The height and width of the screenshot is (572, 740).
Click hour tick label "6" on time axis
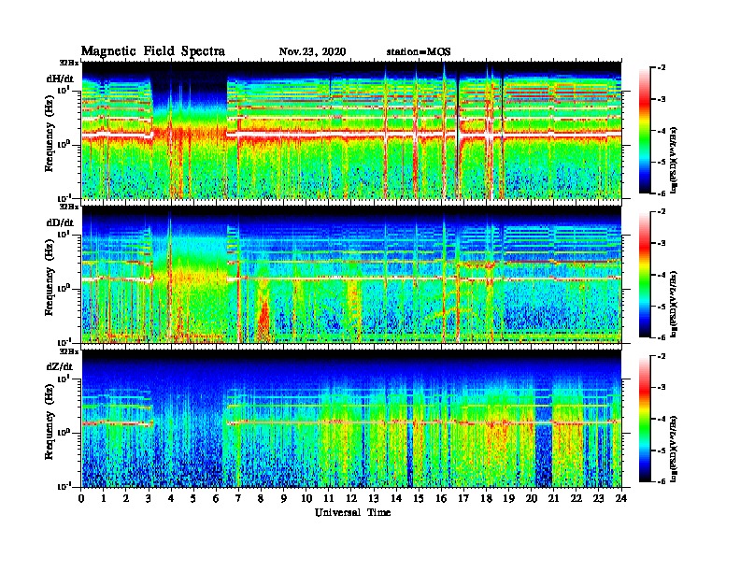point(216,498)
